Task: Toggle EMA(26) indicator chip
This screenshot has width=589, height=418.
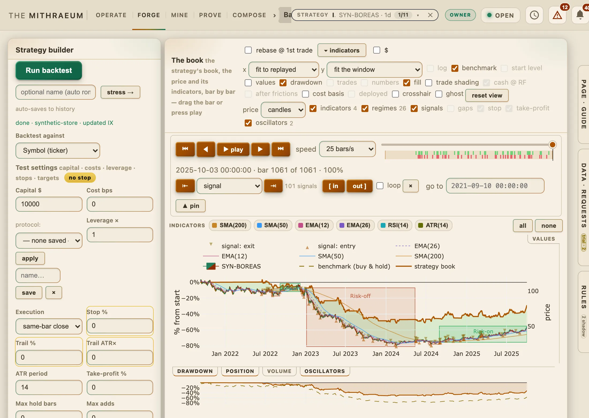Action: click(355, 225)
